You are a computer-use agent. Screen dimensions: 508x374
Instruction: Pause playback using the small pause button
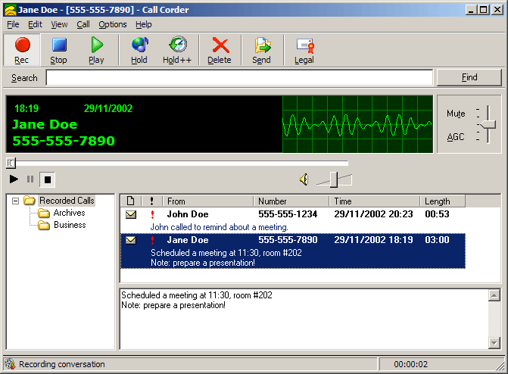pos(30,179)
